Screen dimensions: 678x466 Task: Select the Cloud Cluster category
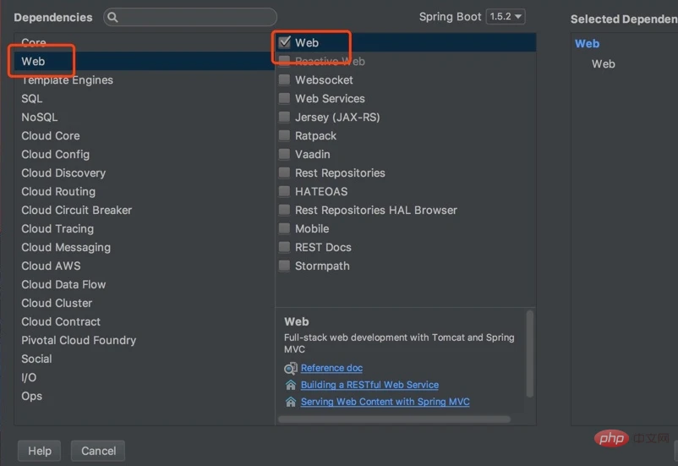(144, 304)
